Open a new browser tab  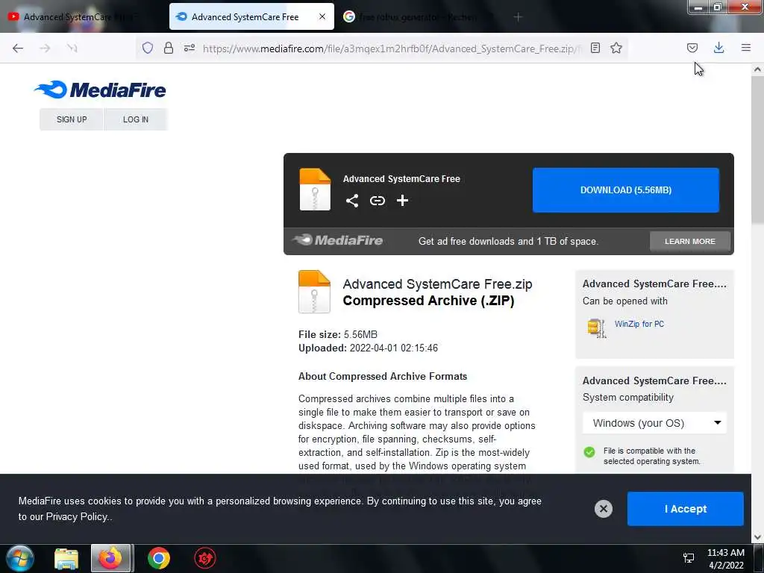518,17
